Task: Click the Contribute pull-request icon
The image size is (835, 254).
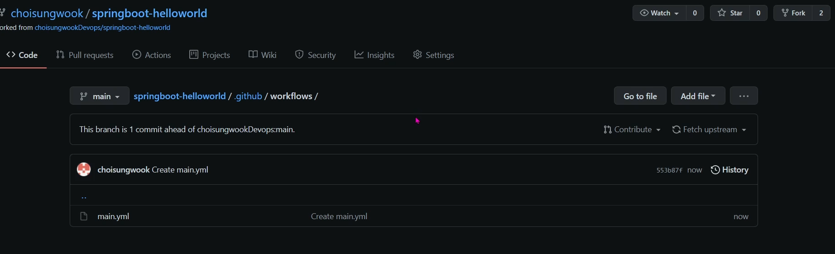Action: pos(608,129)
